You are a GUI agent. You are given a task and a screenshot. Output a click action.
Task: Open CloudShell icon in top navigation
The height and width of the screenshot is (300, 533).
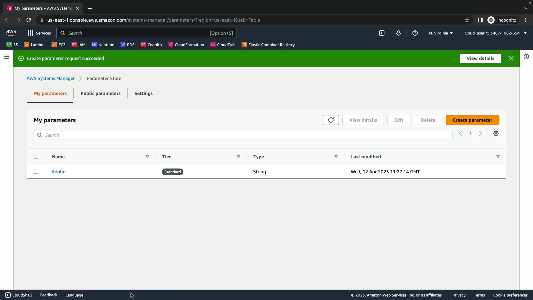pos(382,33)
